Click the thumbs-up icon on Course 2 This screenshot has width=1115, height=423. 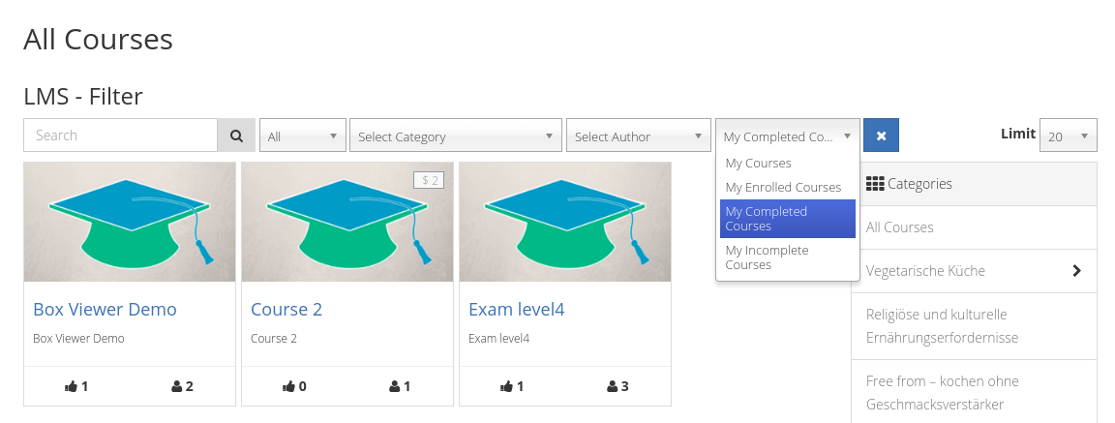click(288, 386)
